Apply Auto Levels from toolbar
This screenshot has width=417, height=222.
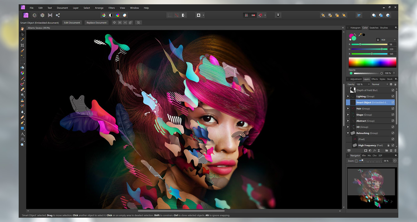[103, 15]
